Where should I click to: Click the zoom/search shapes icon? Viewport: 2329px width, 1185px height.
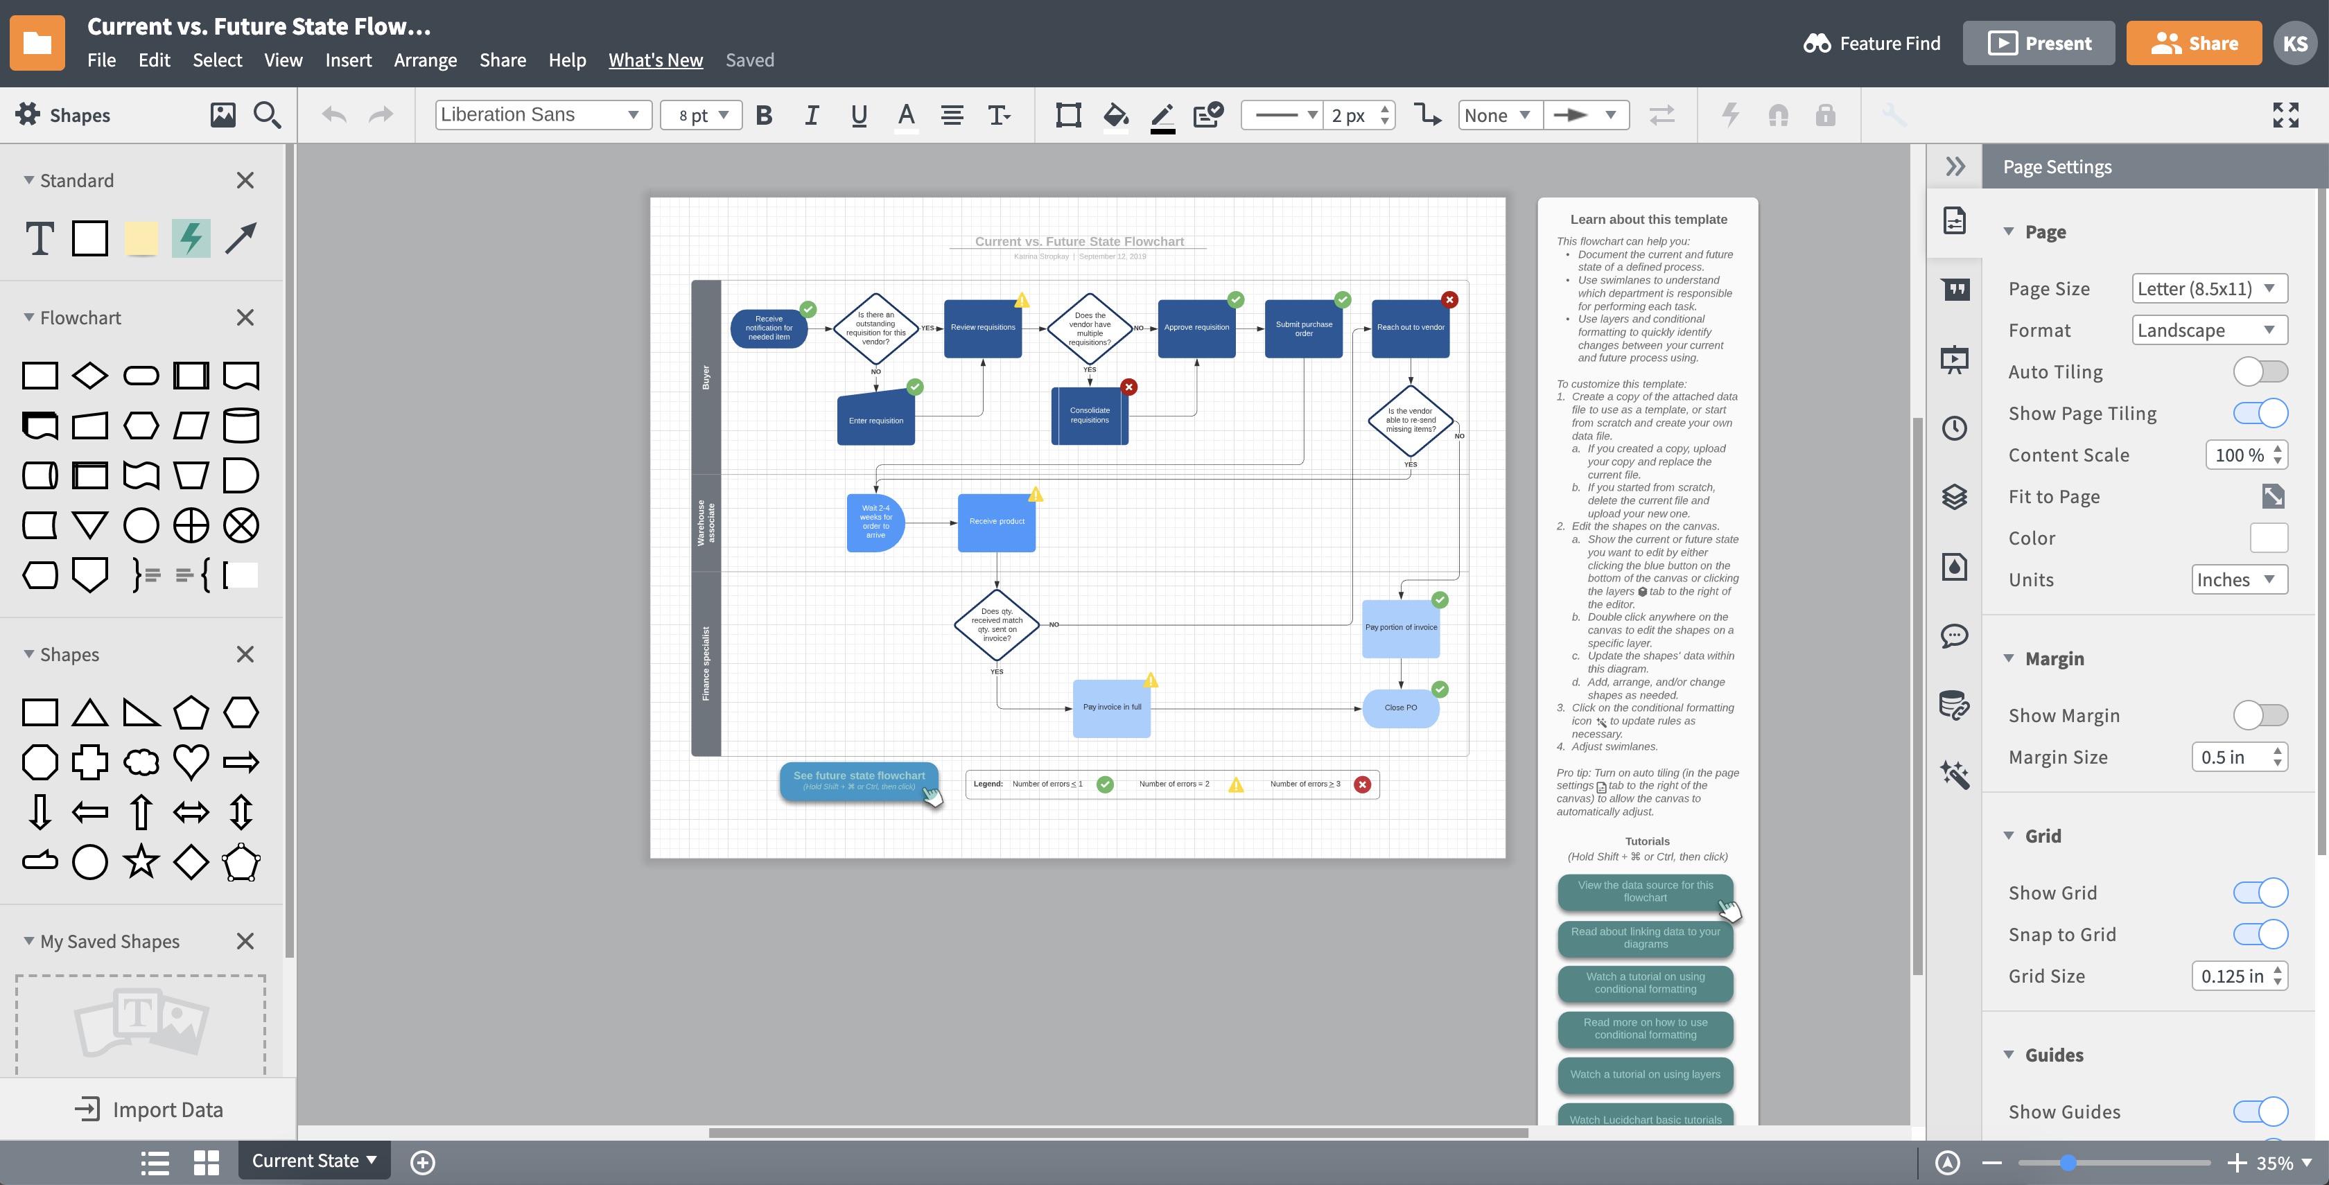[268, 115]
